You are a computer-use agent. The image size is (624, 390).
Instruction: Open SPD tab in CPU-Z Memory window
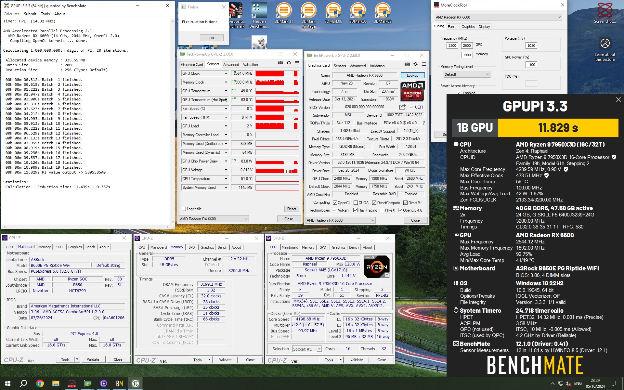pyautogui.click(x=192, y=247)
